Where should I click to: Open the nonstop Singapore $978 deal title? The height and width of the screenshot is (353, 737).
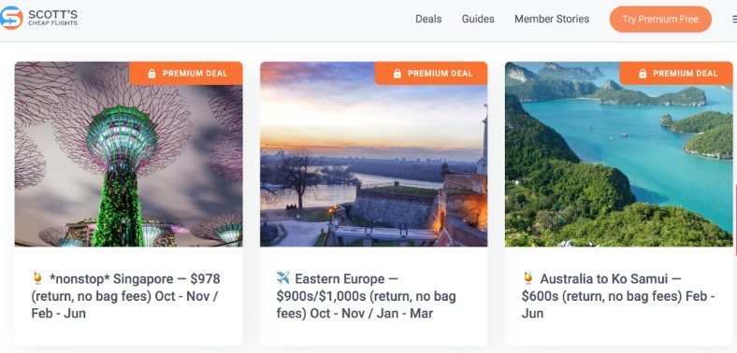coord(125,296)
